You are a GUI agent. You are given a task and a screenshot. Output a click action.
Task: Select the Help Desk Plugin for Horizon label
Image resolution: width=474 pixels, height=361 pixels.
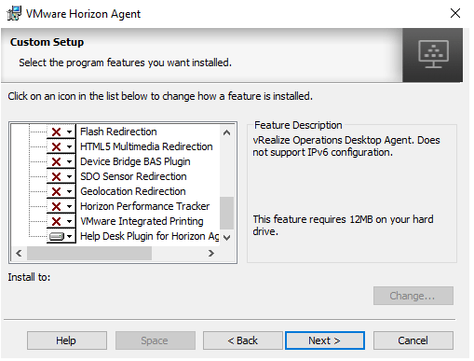[x=149, y=236]
